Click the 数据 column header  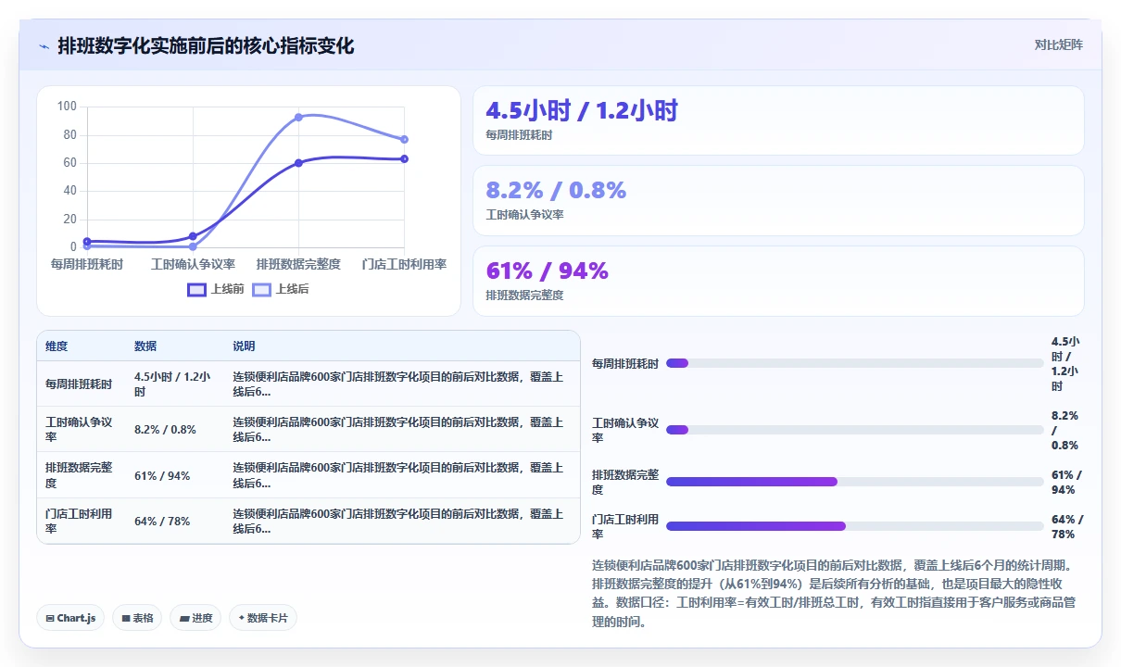pos(145,346)
